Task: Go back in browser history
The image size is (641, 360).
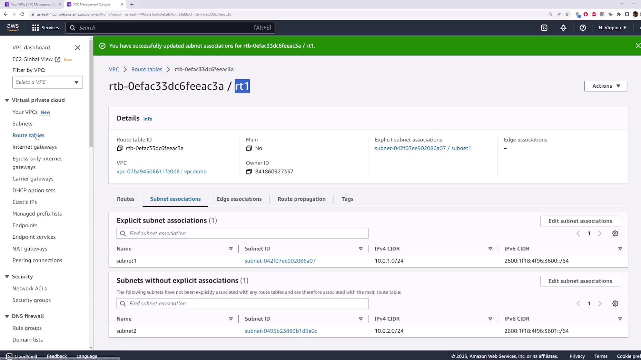Action: [x=6, y=14]
